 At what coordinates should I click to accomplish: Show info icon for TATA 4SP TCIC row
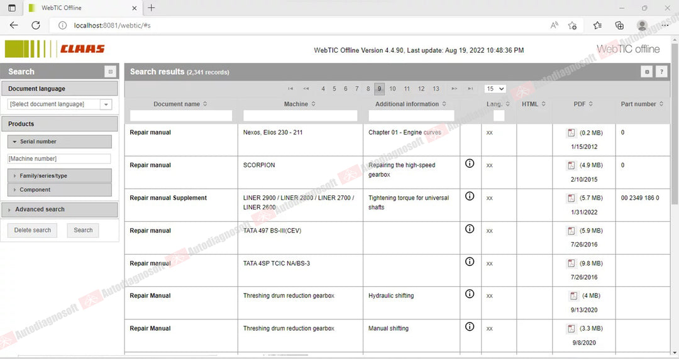470,262
